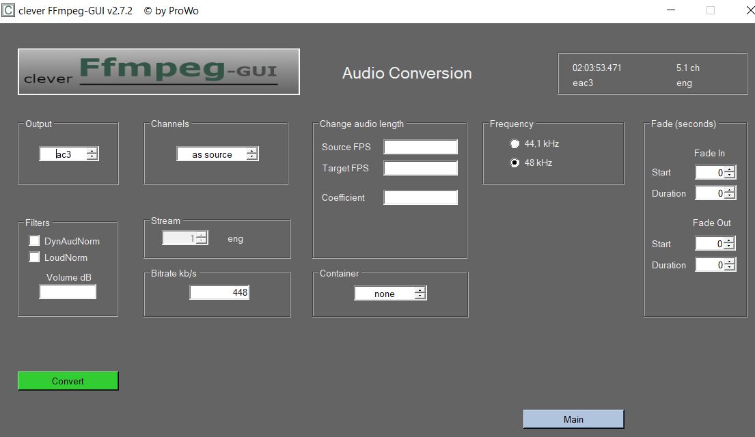Open the Container selector showing none
Screen dimensions: 755x437
(391, 293)
